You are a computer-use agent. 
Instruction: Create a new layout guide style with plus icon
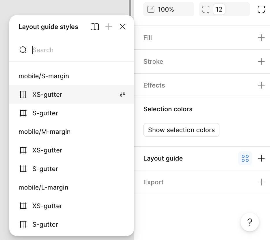pyautogui.click(x=108, y=26)
